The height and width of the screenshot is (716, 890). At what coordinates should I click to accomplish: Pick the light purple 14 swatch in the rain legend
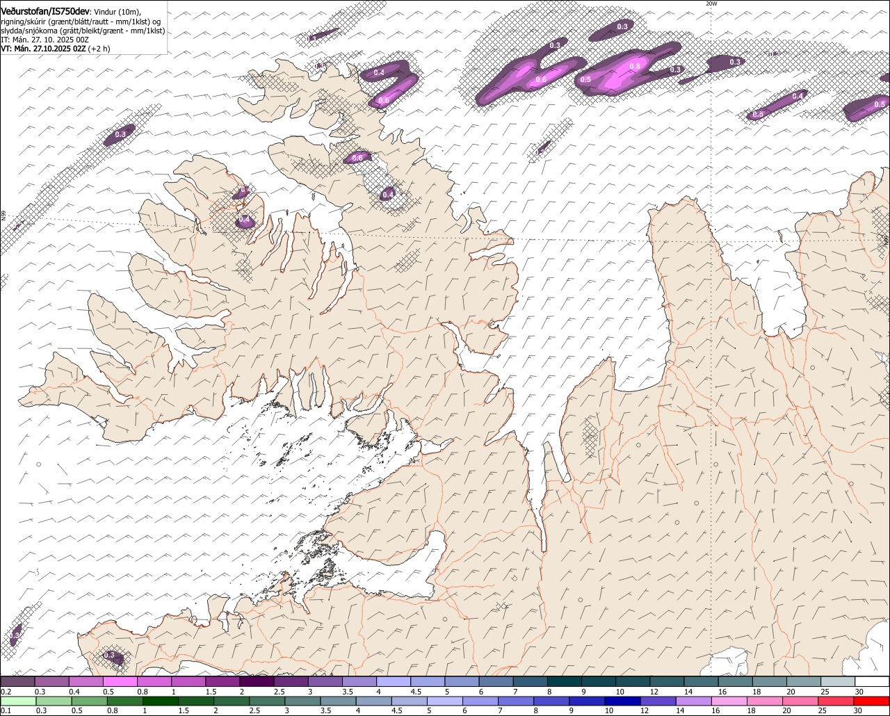click(x=695, y=701)
